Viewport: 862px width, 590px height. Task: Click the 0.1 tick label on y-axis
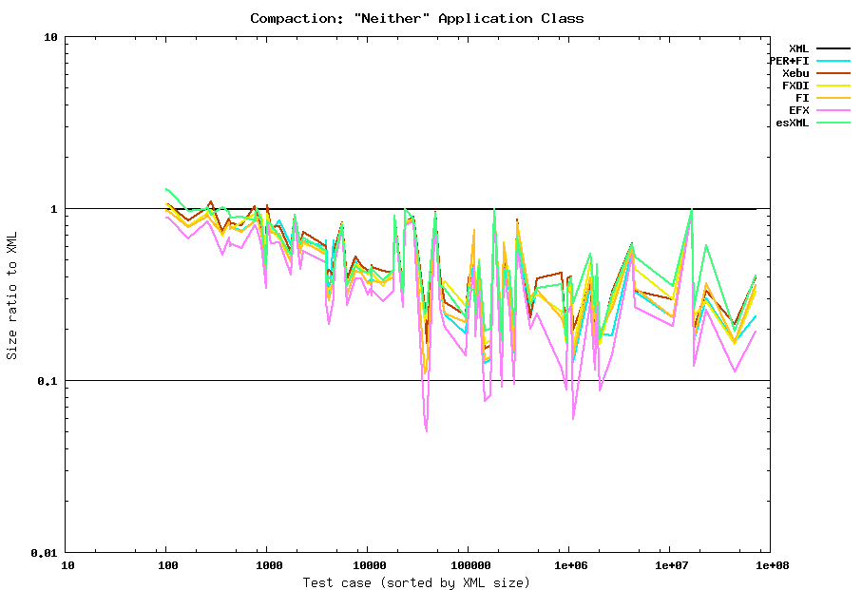(x=48, y=381)
